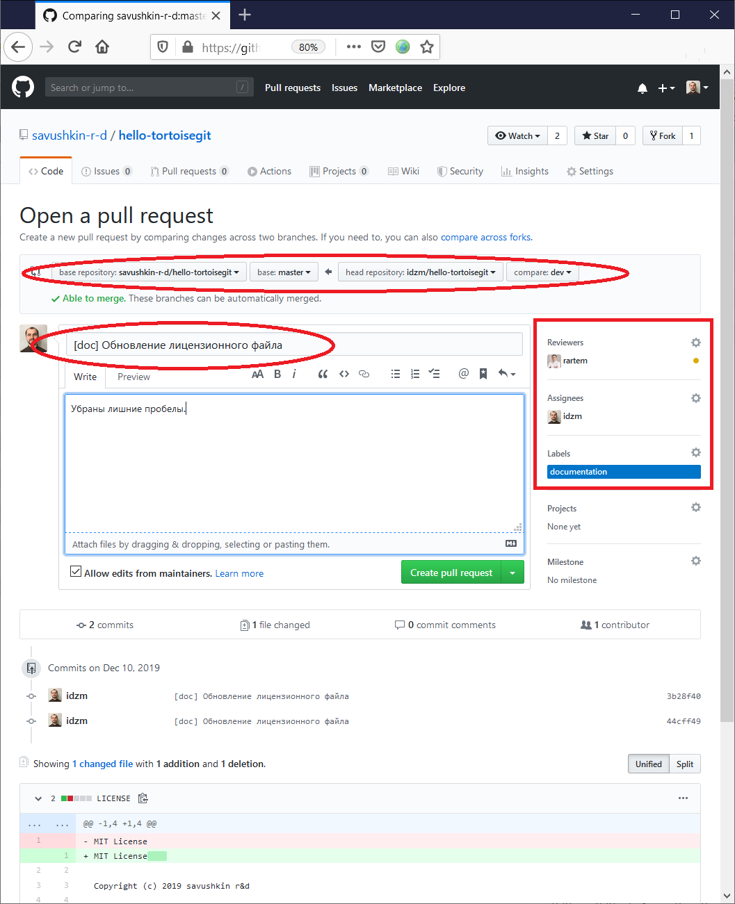Open Learn more link

pyautogui.click(x=239, y=573)
